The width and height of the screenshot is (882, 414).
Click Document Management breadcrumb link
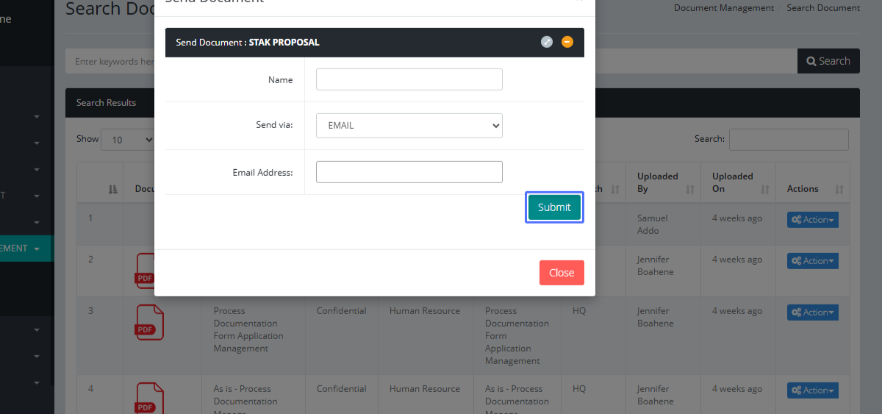pyautogui.click(x=723, y=8)
